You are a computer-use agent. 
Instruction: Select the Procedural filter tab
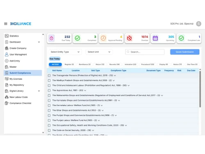tap(148, 64)
